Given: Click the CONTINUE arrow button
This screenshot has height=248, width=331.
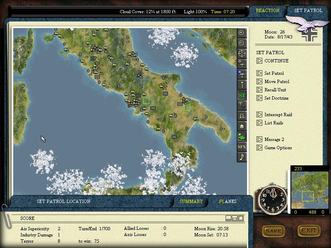Looking at the screenshot, I should pos(259,61).
